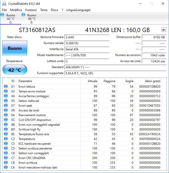Click the Attuale column header
The height and width of the screenshot is (173, 169).
[x=90, y=81]
